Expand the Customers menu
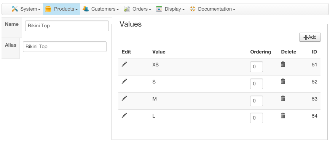This screenshot has height=154, width=330. click(x=101, y=9)
